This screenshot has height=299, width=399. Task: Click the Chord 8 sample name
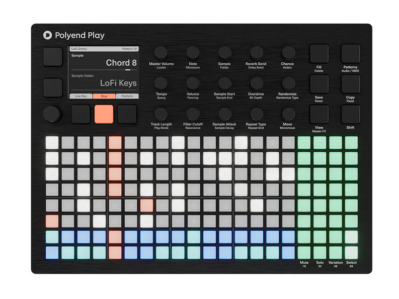121,62
